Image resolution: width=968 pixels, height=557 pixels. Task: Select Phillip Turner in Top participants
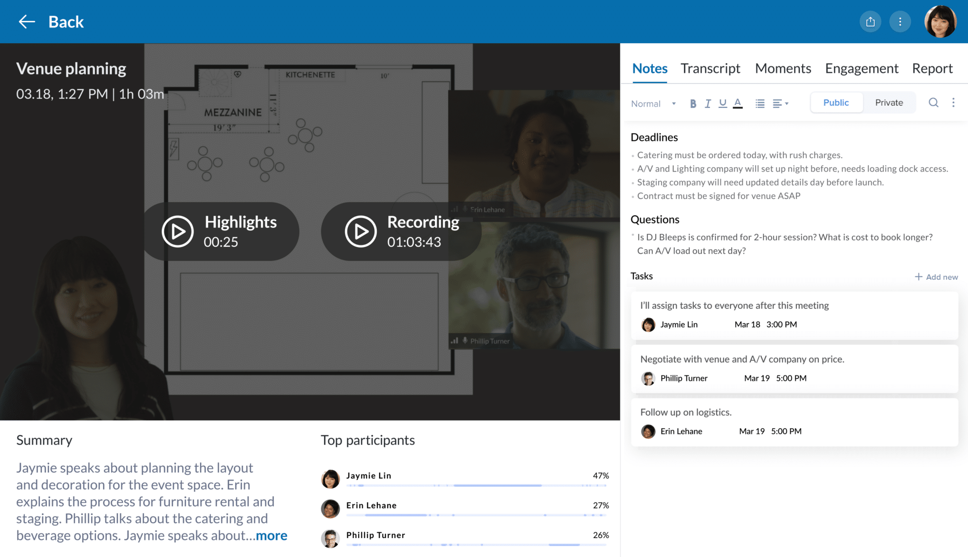(x=465, y=538)
